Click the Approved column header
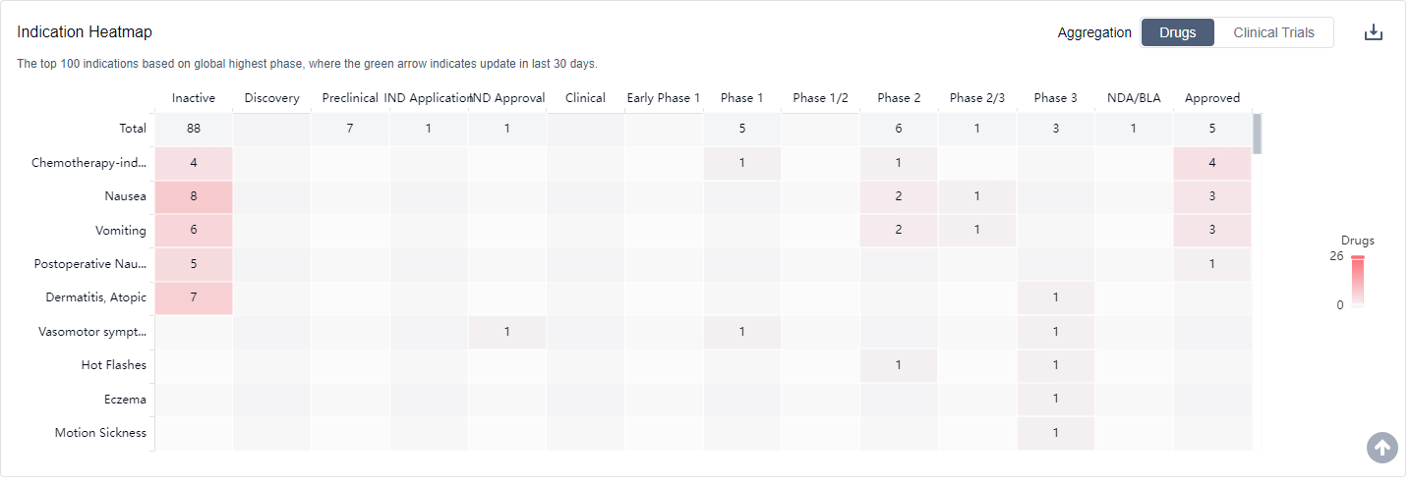This screenshot has height=484, width=1411. click(x=1211, y=97)
